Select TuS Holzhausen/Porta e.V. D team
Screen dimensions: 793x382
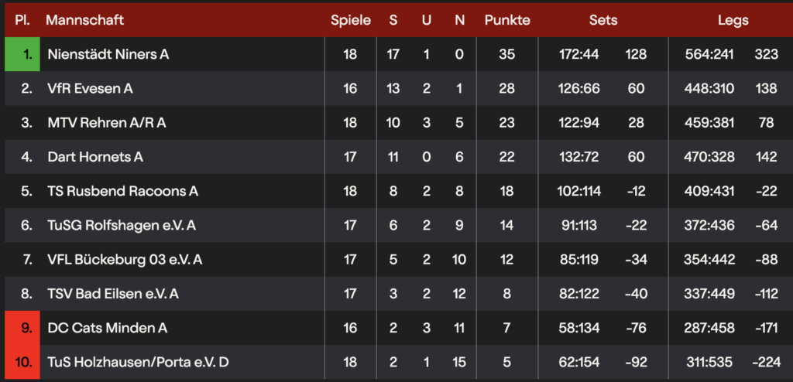138,363
